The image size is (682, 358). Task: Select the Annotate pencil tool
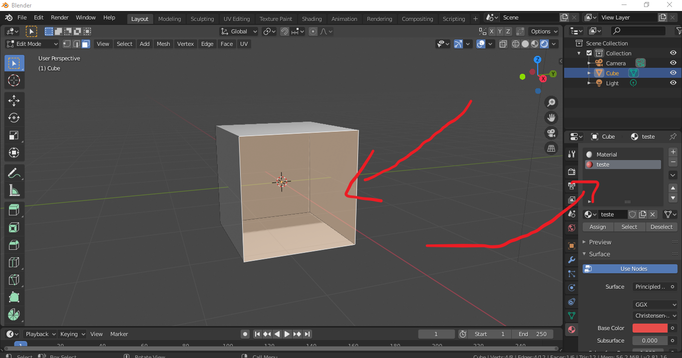coord(14,173)
